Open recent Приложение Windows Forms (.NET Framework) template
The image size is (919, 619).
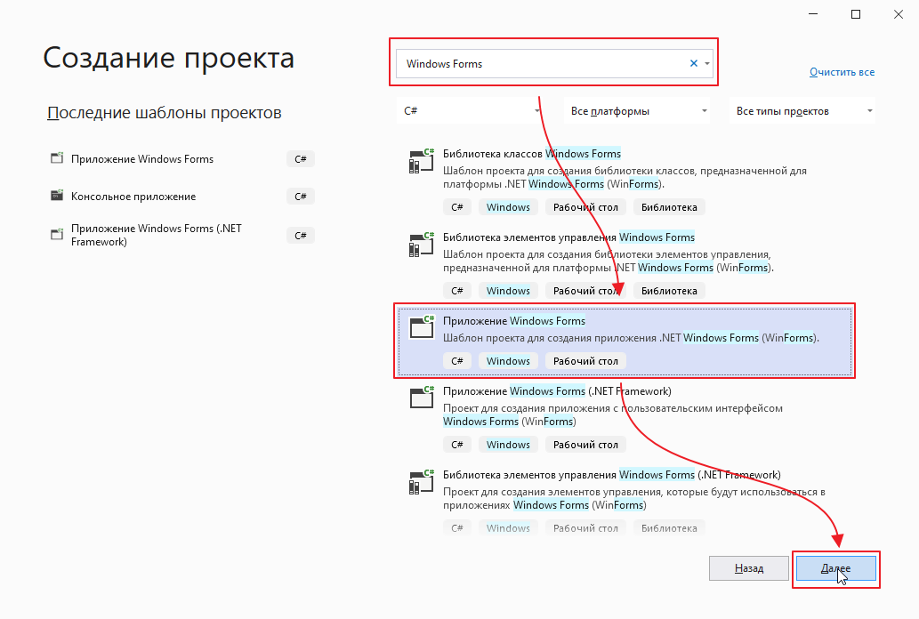coord(157,235)
